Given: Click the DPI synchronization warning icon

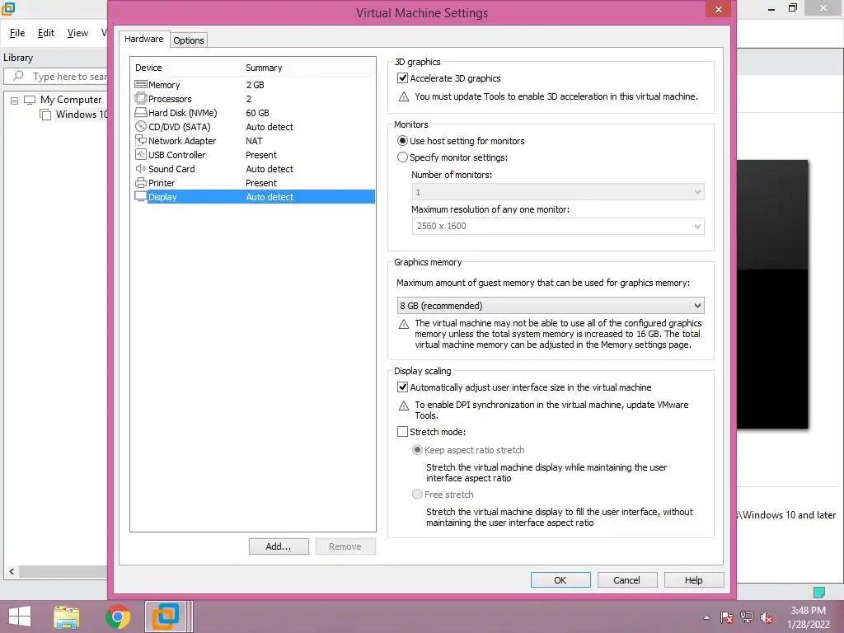Looking at the screenshot, I should pyautogui.click(x=403, y=406).
